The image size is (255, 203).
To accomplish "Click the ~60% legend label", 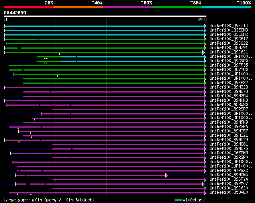I will click(x=146, y=3).
